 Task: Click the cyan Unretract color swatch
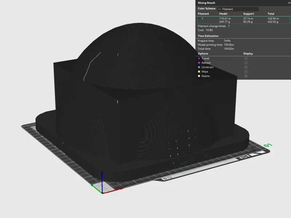(x=199, y=67)
